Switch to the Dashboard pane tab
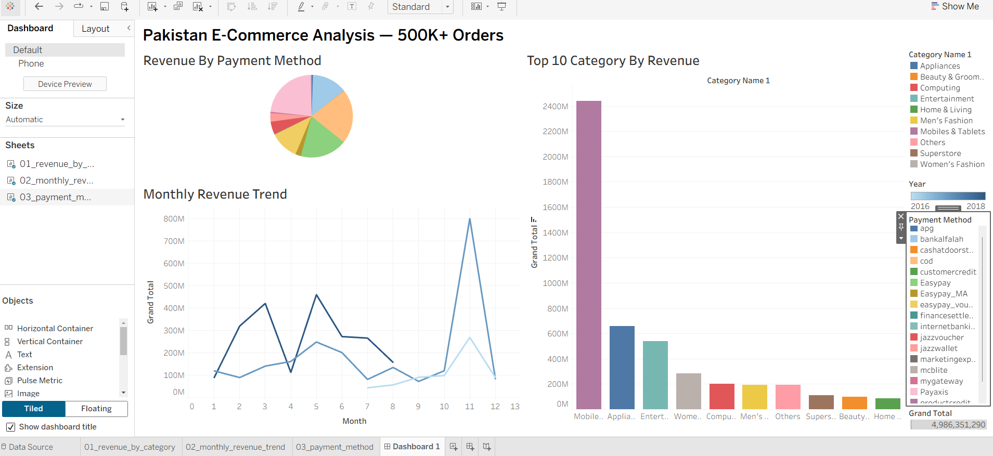The image size is (993, 456). point(30,28)
